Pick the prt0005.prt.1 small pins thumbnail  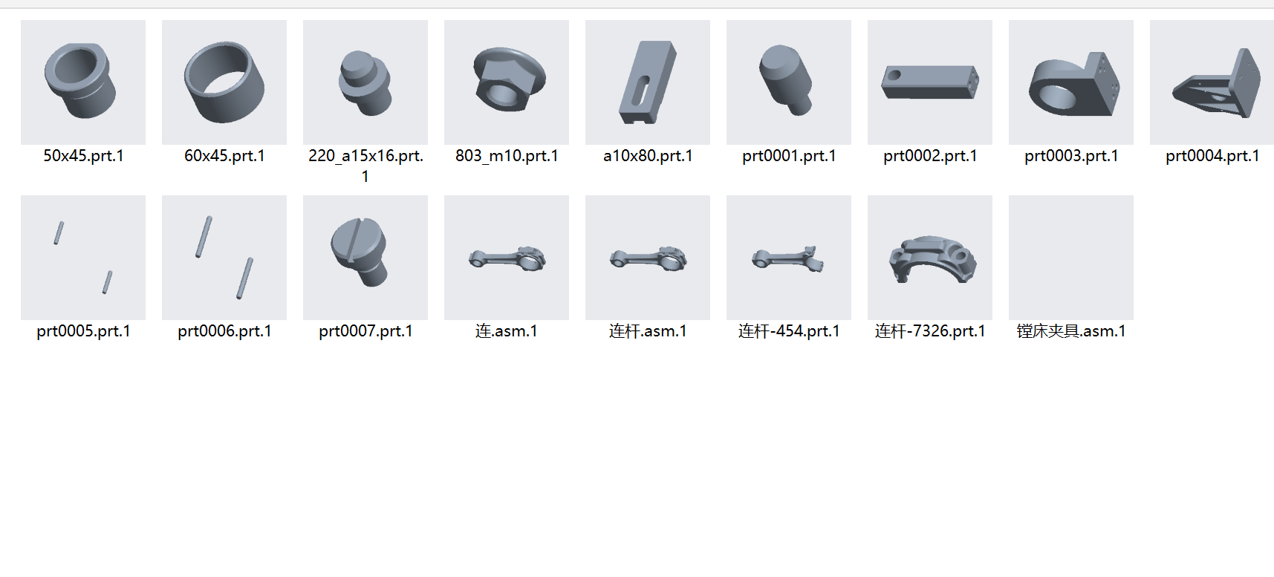[83, 258]
